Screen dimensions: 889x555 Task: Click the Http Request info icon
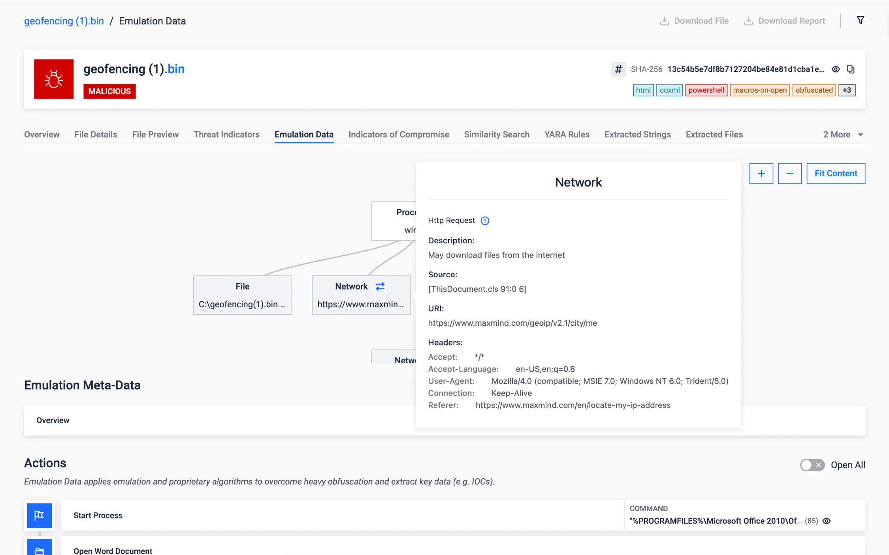point(485,221)
